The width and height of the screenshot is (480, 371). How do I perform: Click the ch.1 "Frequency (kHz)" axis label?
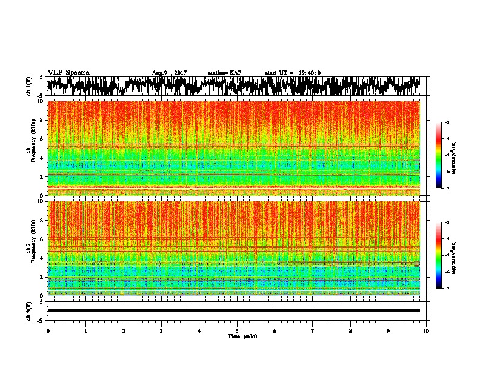click(33, 141)
